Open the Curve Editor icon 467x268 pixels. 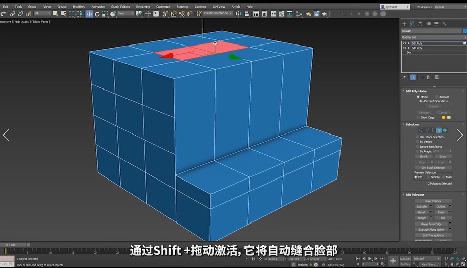tap(281, 14)
